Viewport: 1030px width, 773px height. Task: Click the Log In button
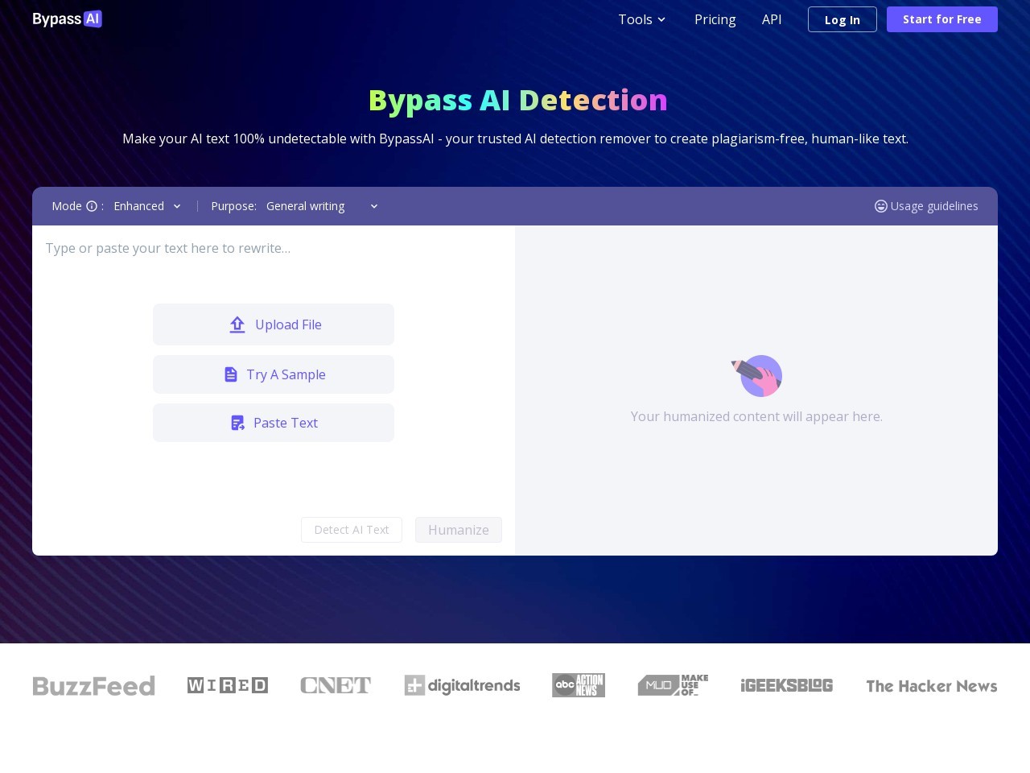(843, 19)
